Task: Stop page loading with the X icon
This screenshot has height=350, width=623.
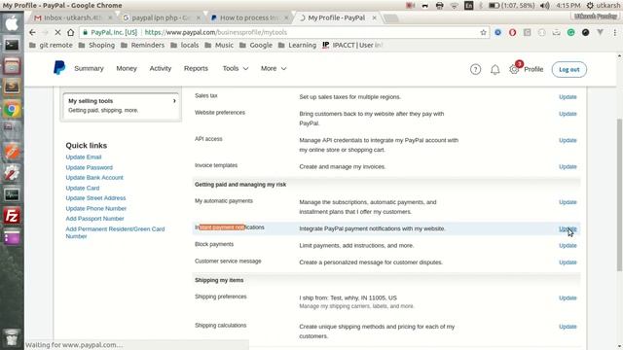Action: pos(57,32)
